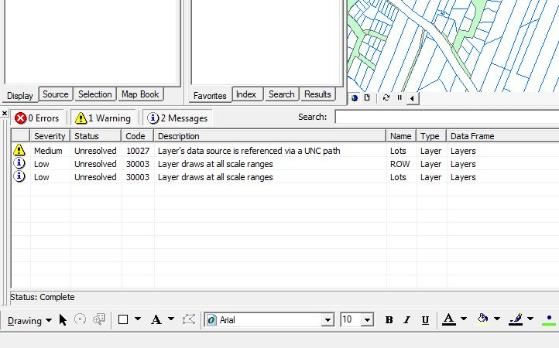Select the New Rectangle drawing tool
Screen dimensions: 559x348
point(123,319)
